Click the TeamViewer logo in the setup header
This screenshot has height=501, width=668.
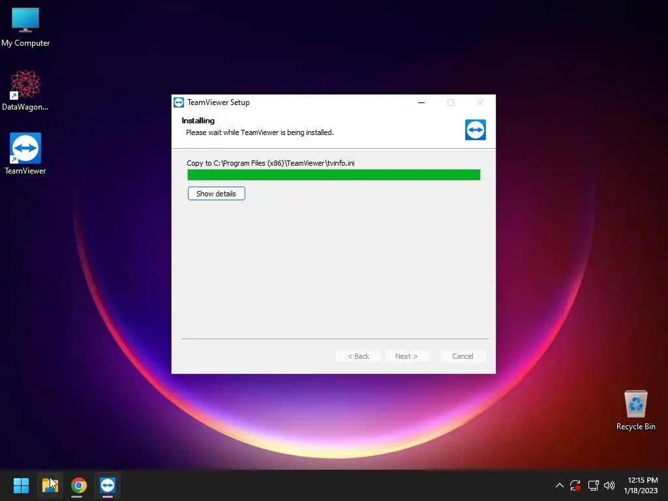pyautogui.click(x=476, y=130)
